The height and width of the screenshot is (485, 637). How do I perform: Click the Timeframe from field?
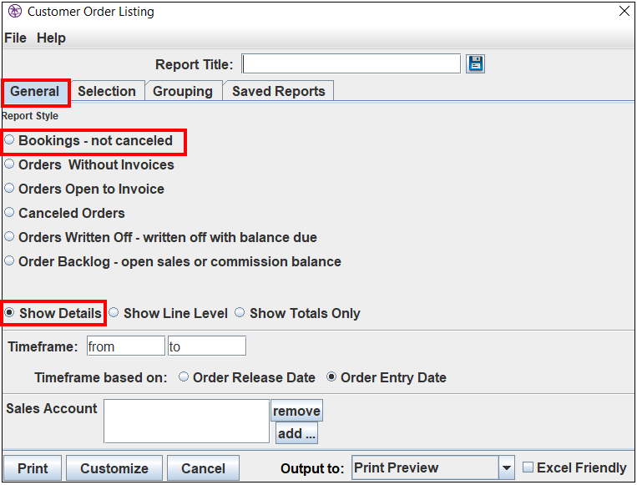[x=126, y=346]
